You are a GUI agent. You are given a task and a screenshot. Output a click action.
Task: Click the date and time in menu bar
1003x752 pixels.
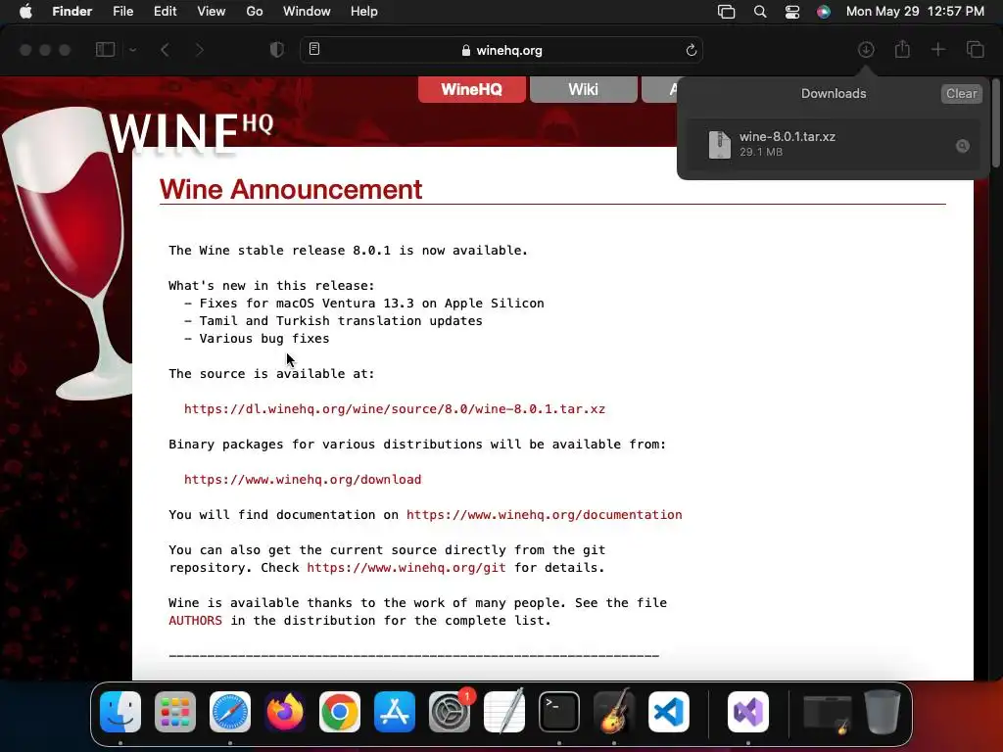click(x=915, y=12)
